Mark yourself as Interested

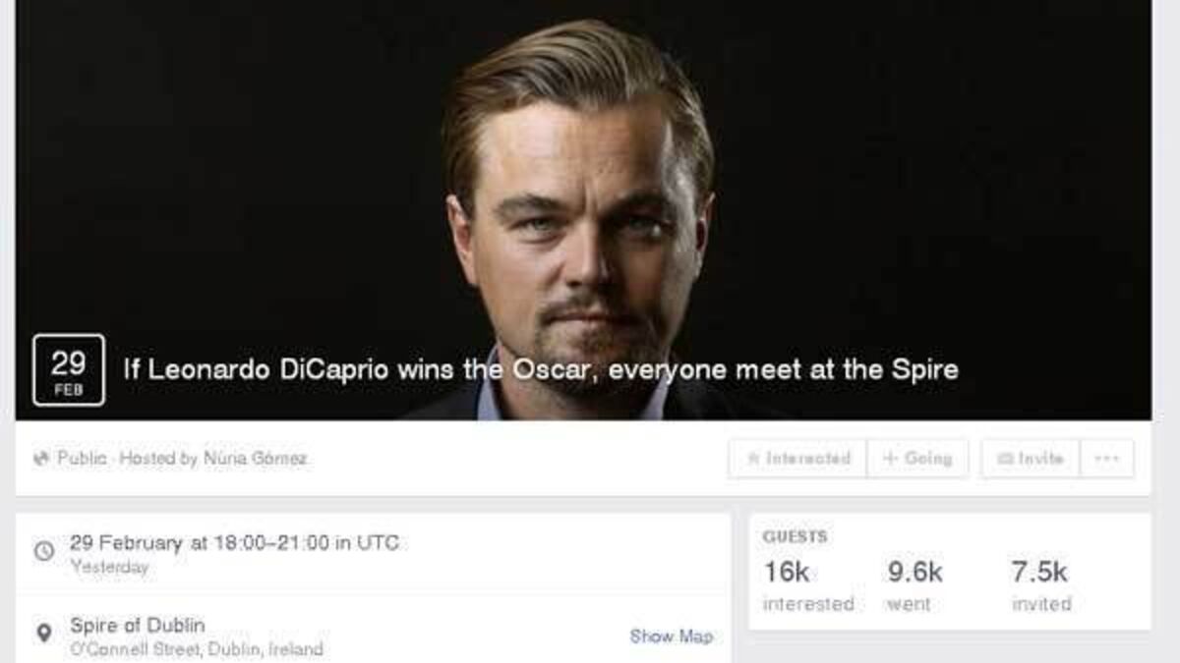(x=797, y=459)
